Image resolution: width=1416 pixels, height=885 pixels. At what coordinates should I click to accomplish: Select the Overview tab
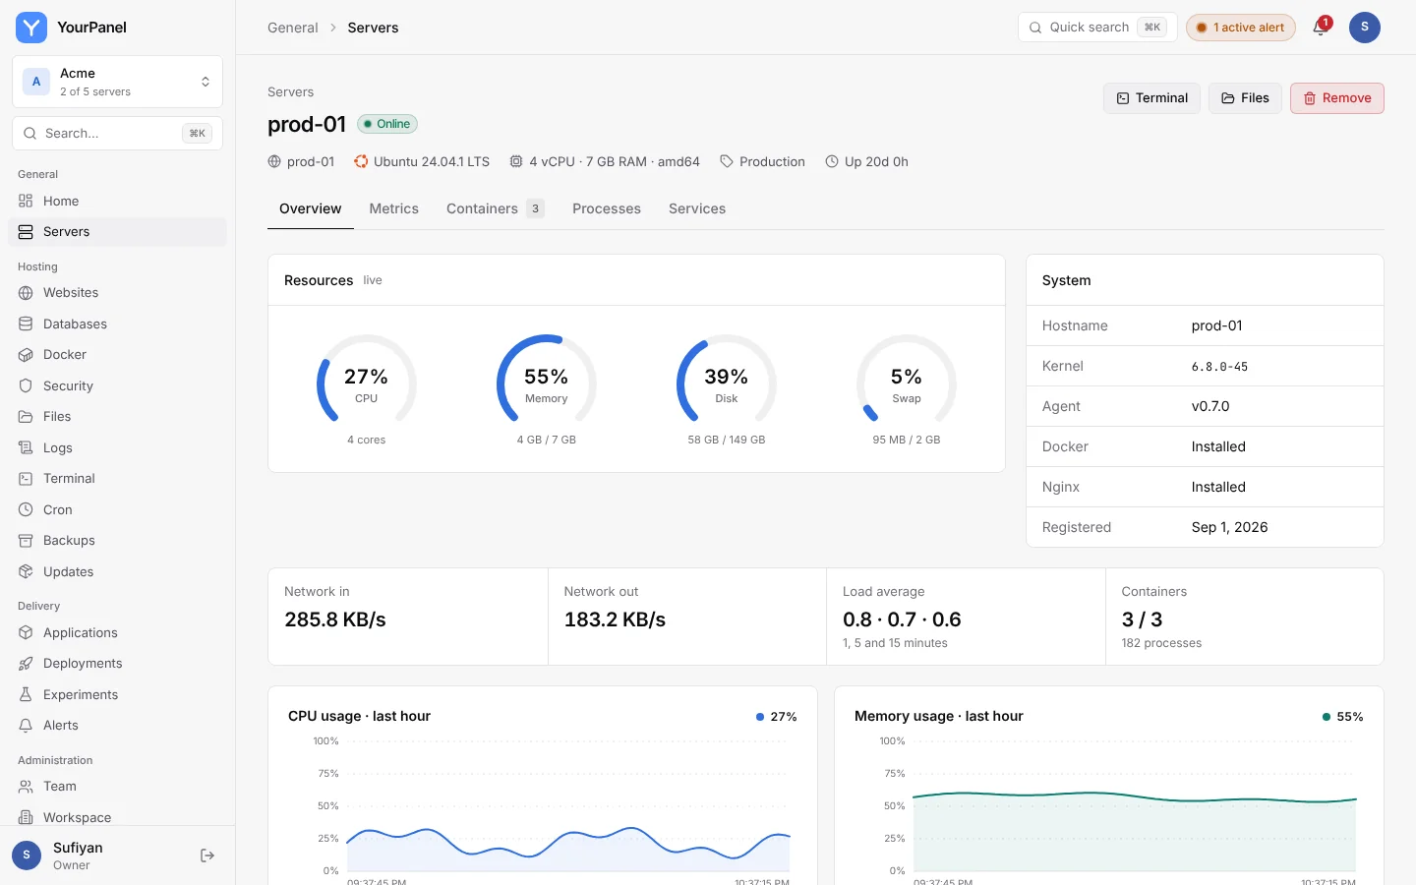(x=310, y=208)
